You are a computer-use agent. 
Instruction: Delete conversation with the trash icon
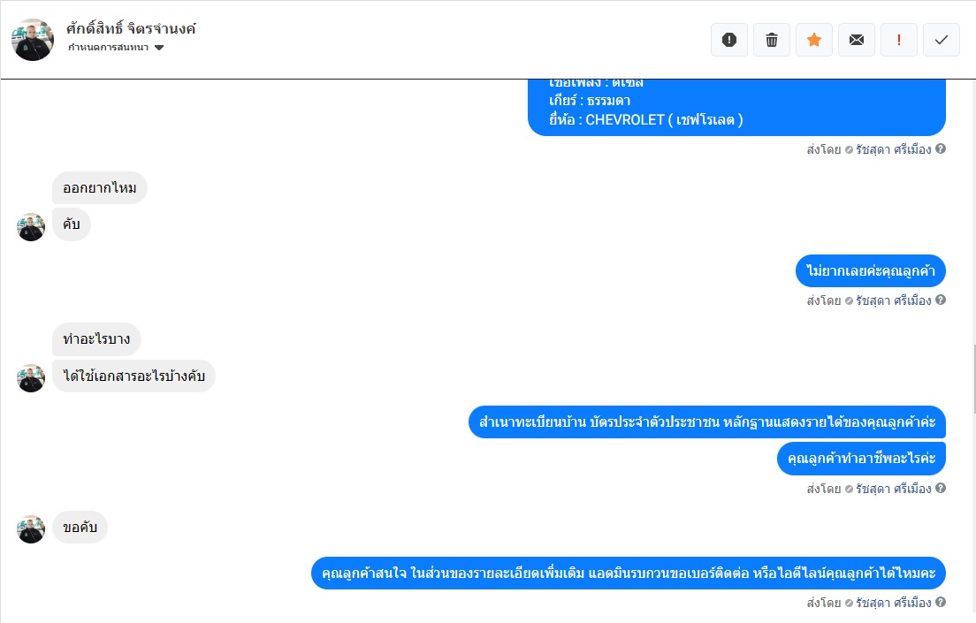coord(771,40)
